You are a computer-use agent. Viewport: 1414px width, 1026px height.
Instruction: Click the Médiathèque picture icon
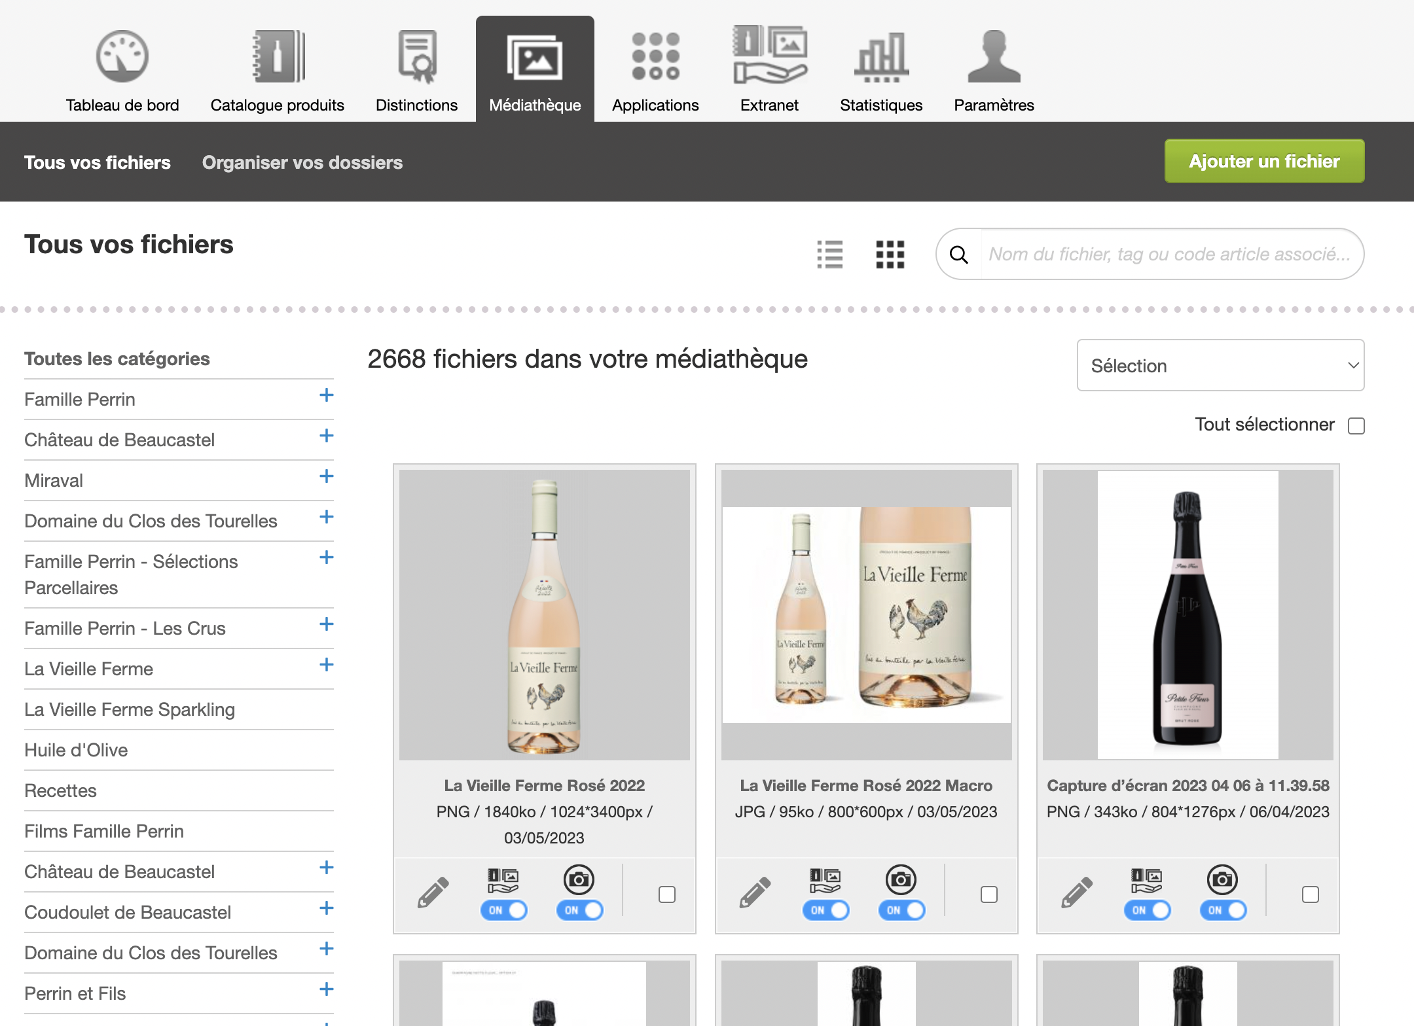[x=535, y=58]
